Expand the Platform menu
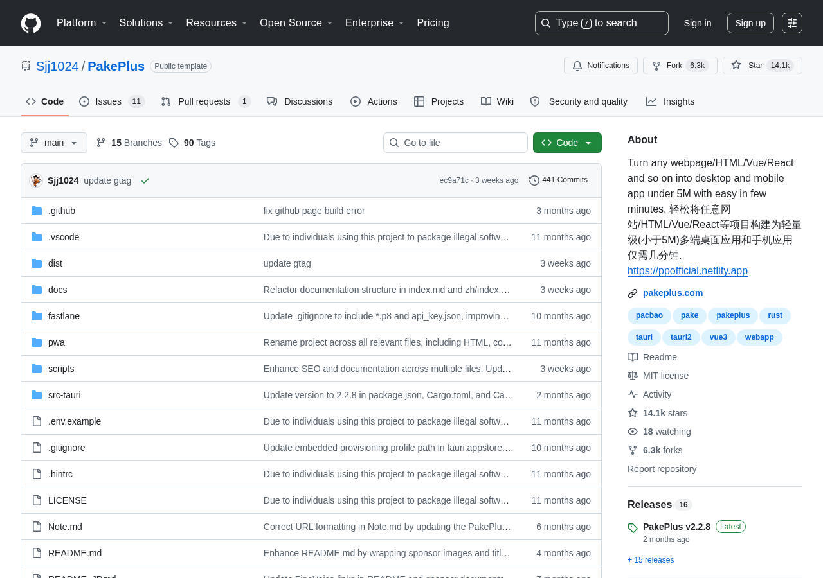The height and width of the screenshot is (578, 823). click(82, 23)
